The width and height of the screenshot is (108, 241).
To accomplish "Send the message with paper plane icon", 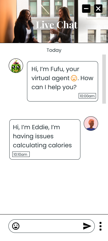I will tap(87, 226).
